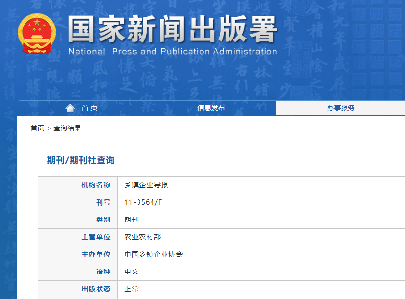This screenshot has height=299, width=405.
Task: Click the National Press and Publication Administration subtitle
Action: pos(173,52)
